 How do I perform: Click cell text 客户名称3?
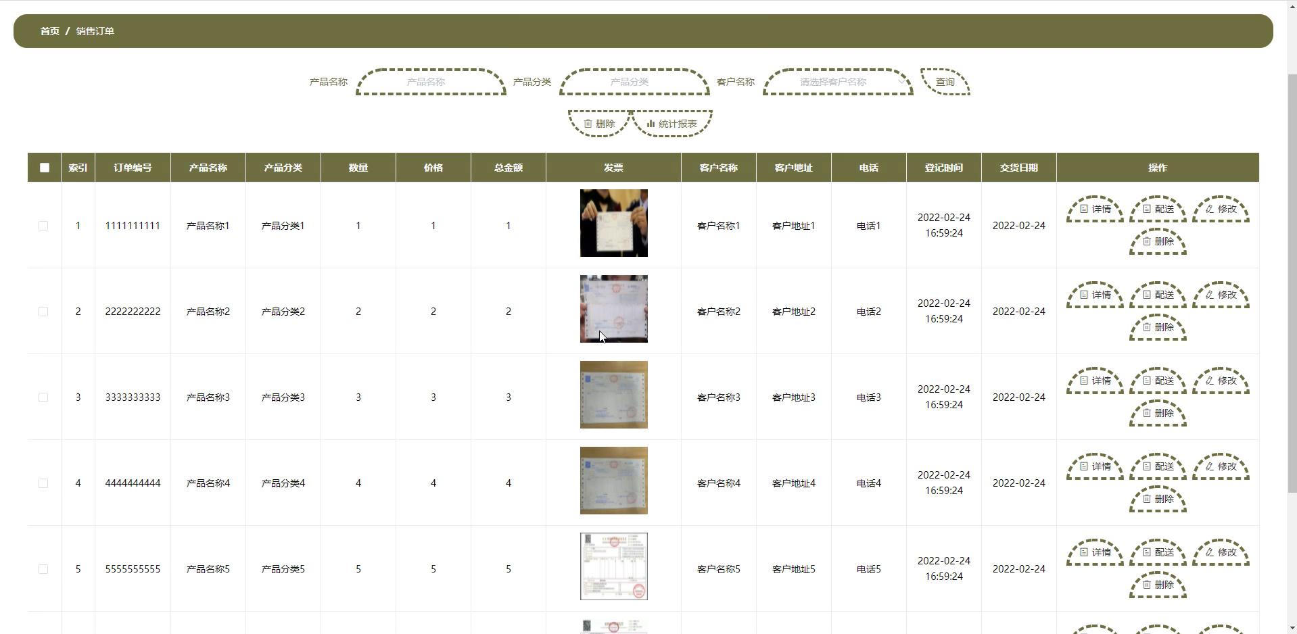pyautogui.click(x=719, y=397)
